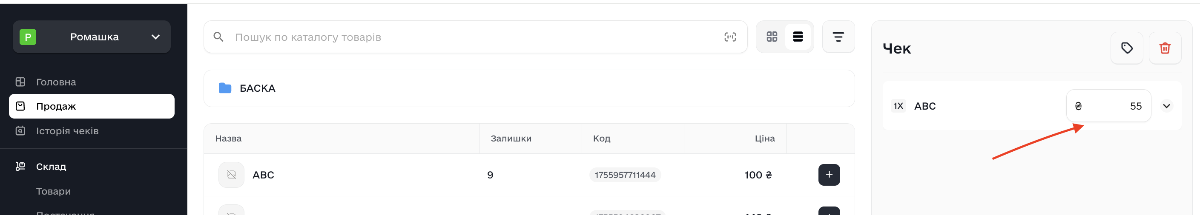Delete the receipt with trash icon
This screenshot has height=215, width=1200.
pyautogui.click(x=1165, y=48)
